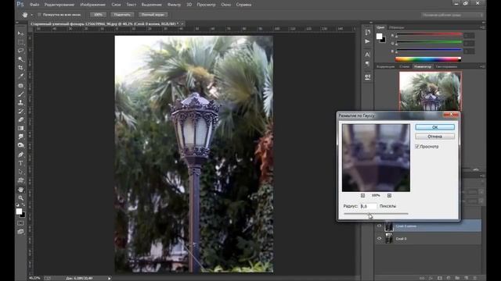The image size is (501, 281).
Task: Select the Rectangular Marquee tool
Action: tap(21, 42)
